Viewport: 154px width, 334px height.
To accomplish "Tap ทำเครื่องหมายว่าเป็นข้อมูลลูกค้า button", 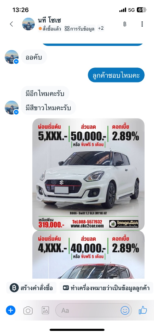I will 106,288.
